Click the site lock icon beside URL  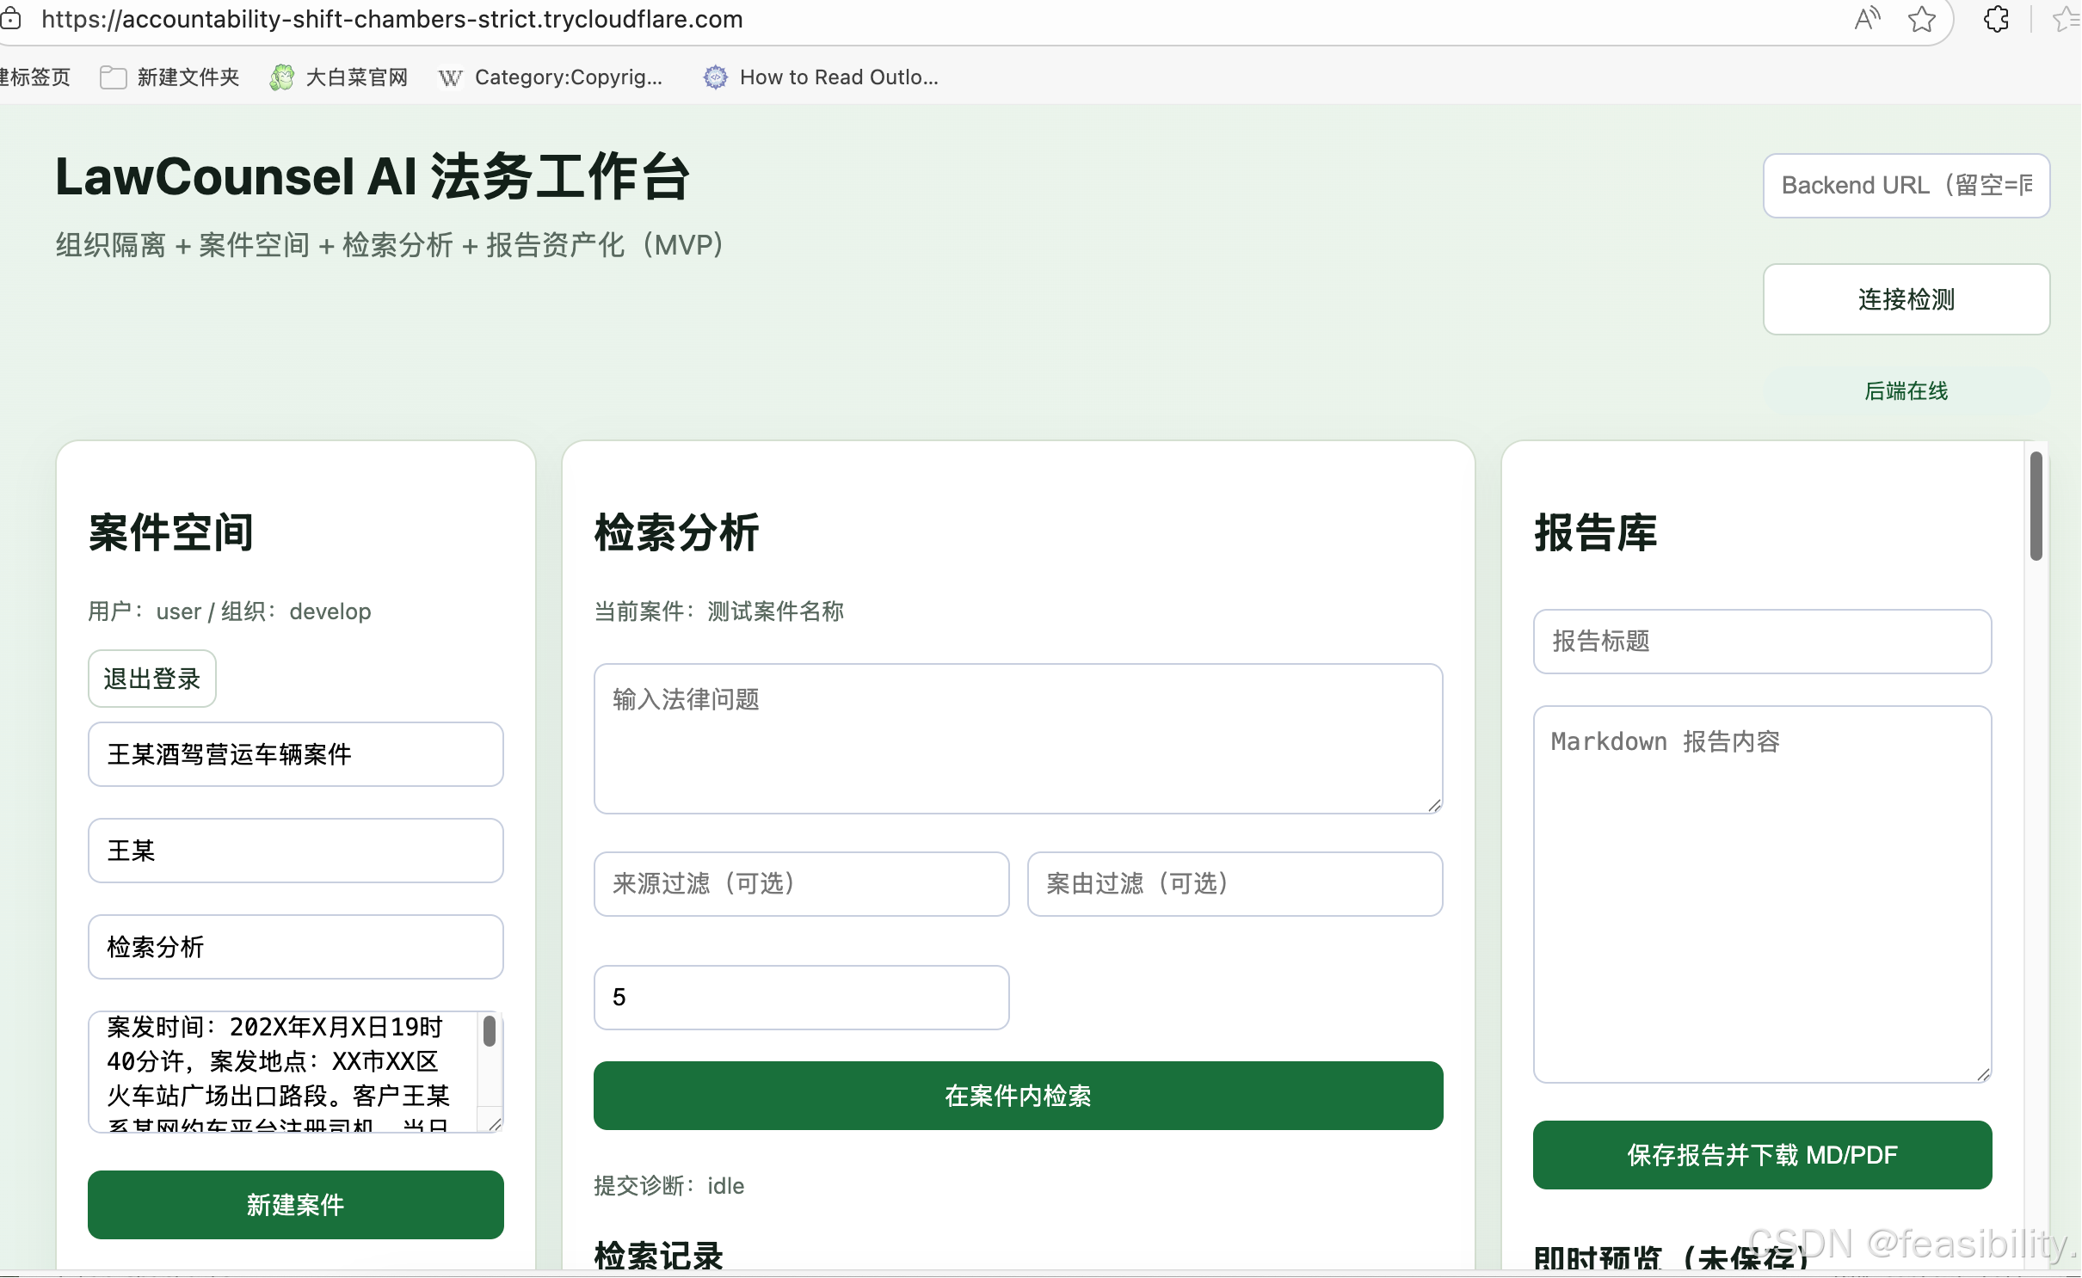(x=10, y=19)
